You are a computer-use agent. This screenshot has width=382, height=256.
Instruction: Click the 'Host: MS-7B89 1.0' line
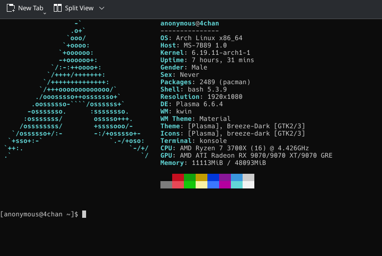tap(193, 46)
